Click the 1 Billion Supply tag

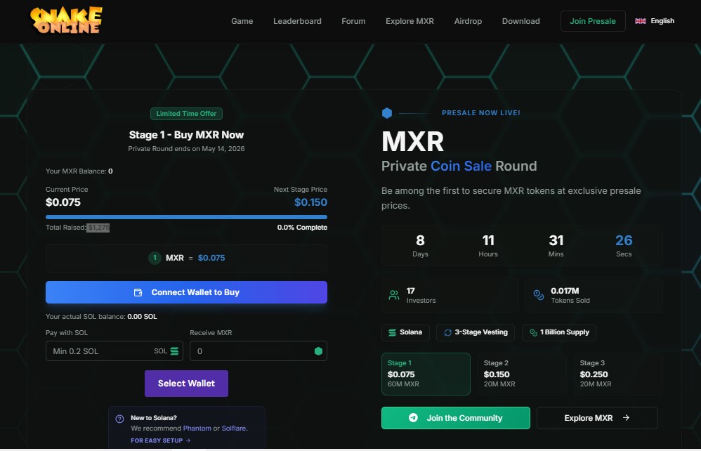tap(559, 332)
